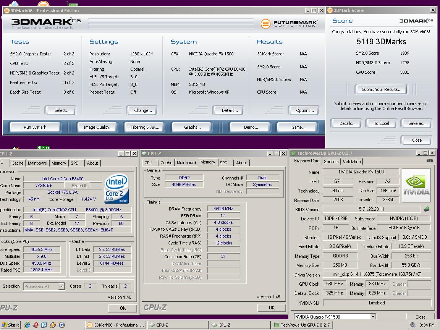
Task: Click the NVIDIA logo in GPU-Z
Action: pos(416,185)
